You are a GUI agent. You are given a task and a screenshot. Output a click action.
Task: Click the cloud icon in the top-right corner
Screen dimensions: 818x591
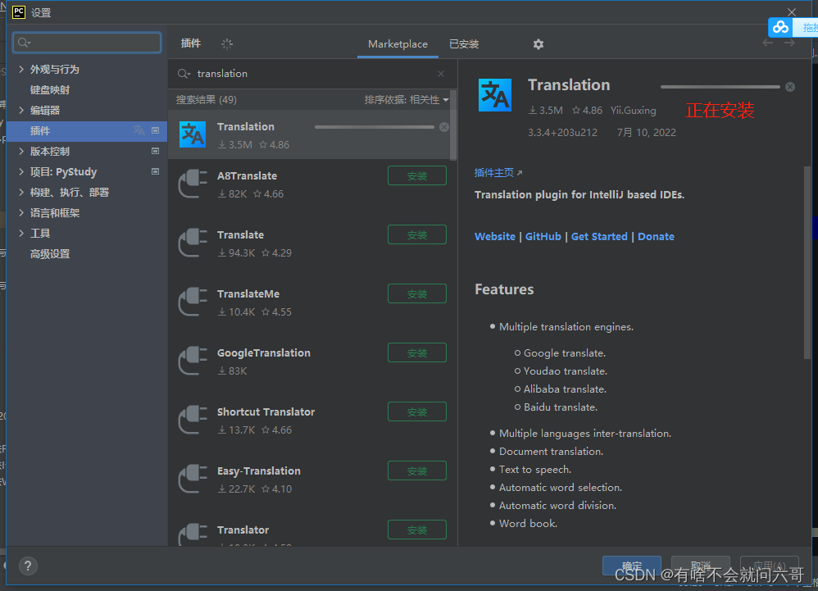(x=780, y=27)
